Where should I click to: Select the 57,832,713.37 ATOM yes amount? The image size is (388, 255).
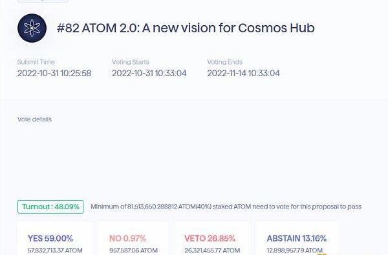click(55, 250)
